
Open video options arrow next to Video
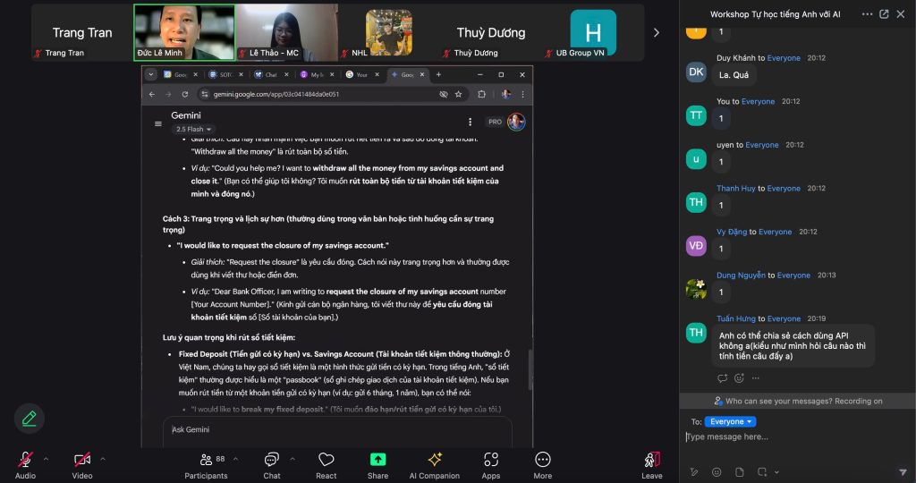[x=103, y=459]
